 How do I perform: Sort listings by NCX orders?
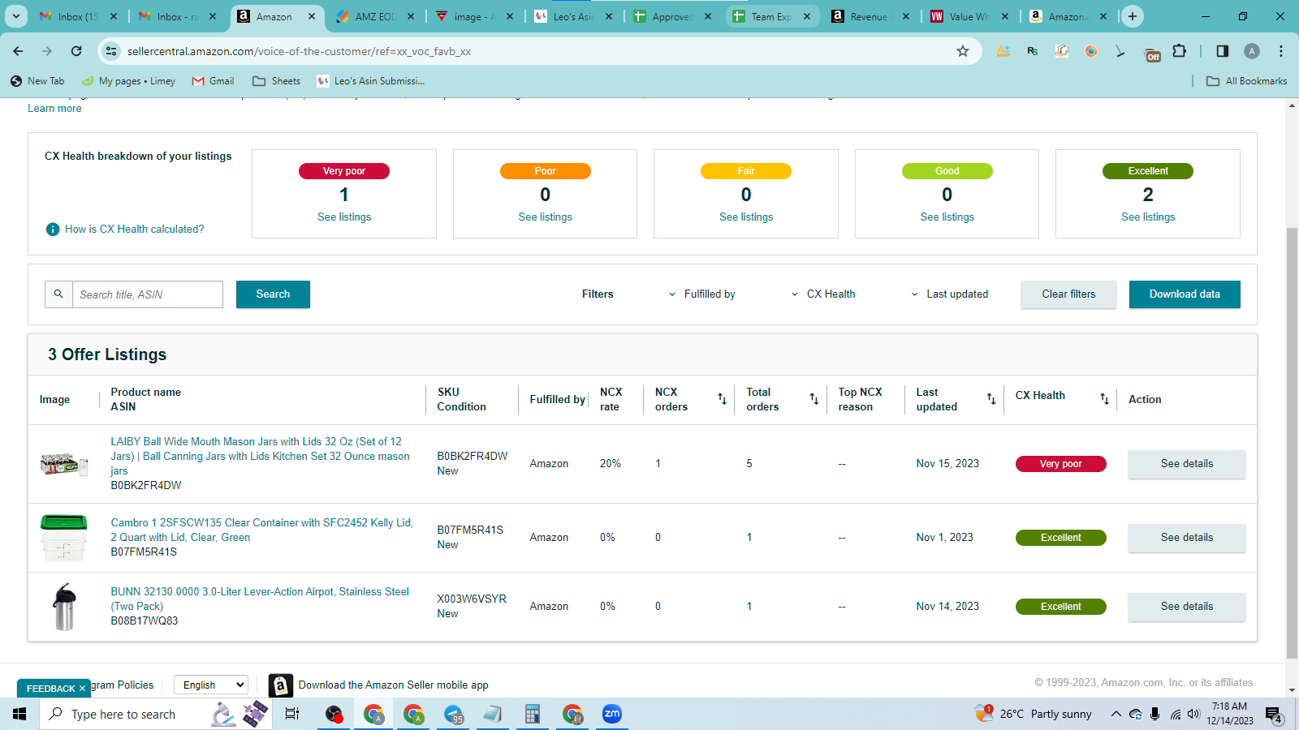(722, 399)
